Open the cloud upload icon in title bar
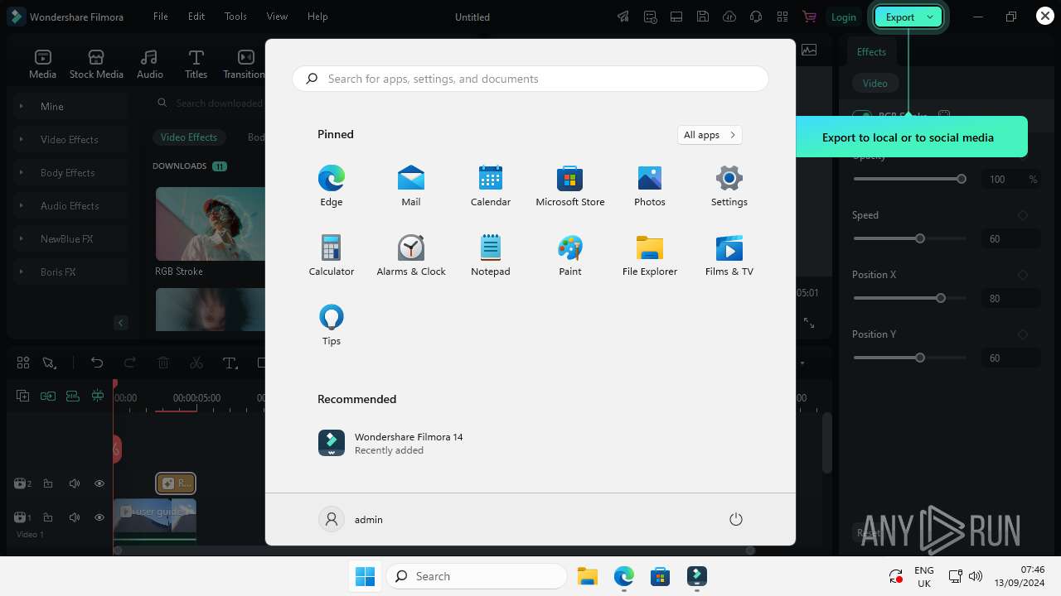This screenshot has width=1061, height=596. (729, 17)
